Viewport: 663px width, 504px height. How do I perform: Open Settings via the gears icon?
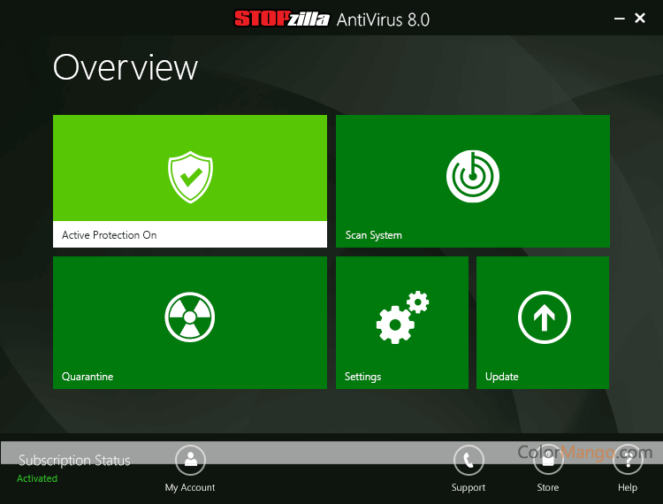[402, 317]
